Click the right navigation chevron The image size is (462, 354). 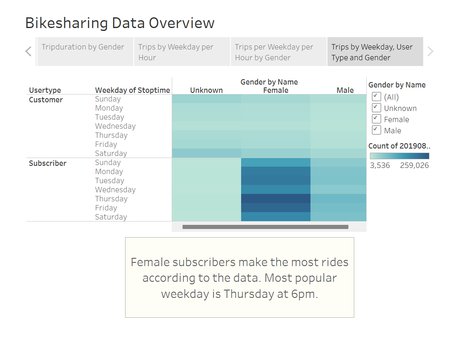click(430, 51)
